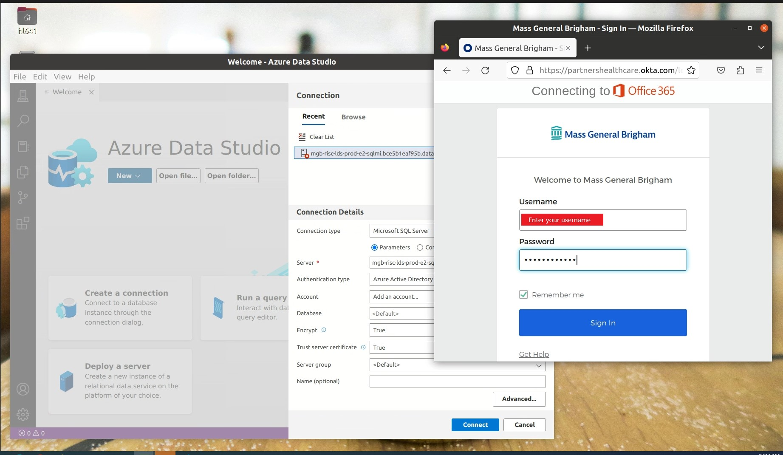Bookmark this page with the star icon
Viewport: 783px width, 455px height.
coord(691,71)
